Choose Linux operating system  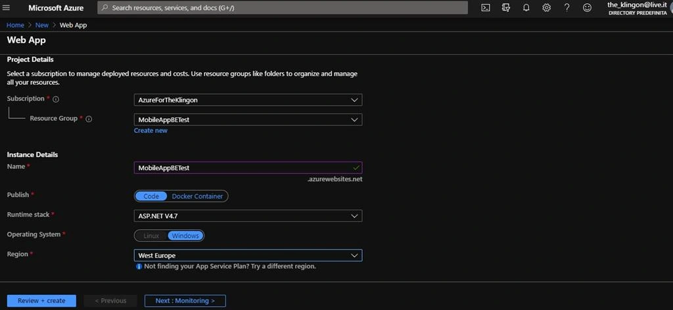coord(151,236)
